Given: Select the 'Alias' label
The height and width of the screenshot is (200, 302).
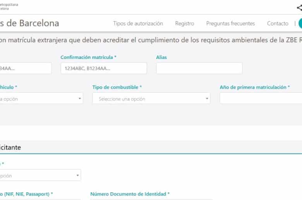Looking at the screenshot, I should (x=161, y=57).
